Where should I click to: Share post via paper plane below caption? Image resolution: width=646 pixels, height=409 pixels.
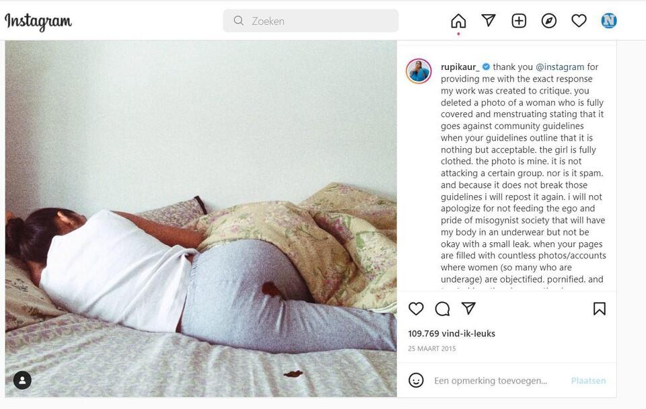pyautogui.click(x=468, y=308)
